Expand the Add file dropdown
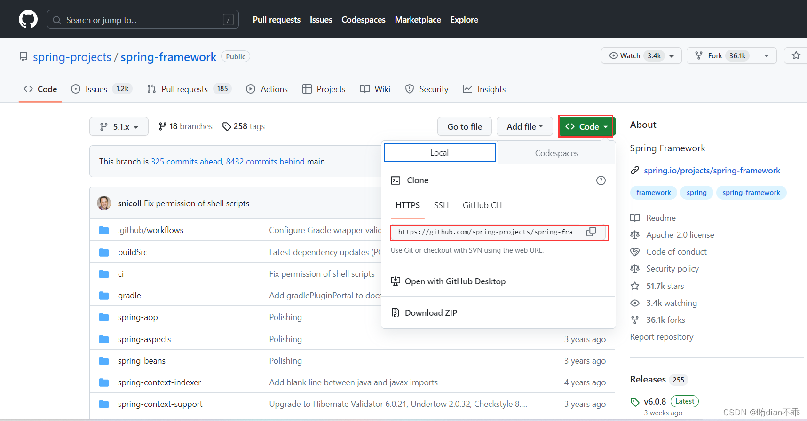 tap(525, 126)
